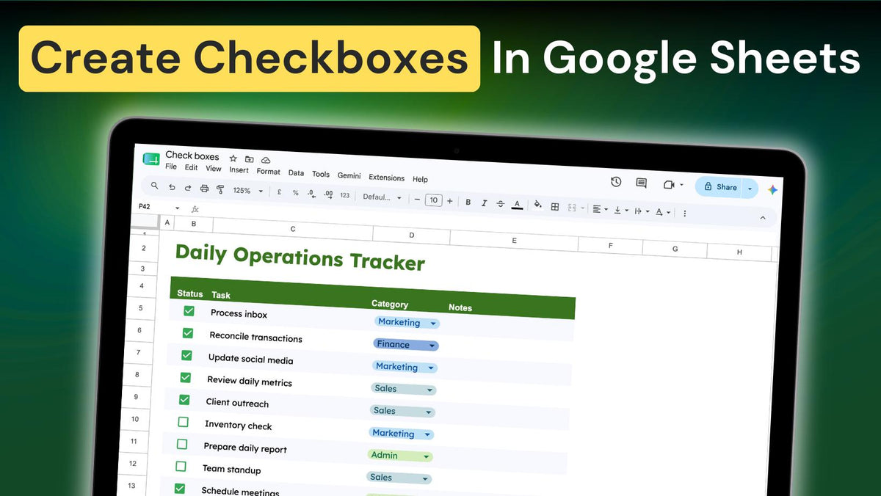Viewport: 881px width, 496px height.
Task: Open the borders tool
Action: [555, 207]
